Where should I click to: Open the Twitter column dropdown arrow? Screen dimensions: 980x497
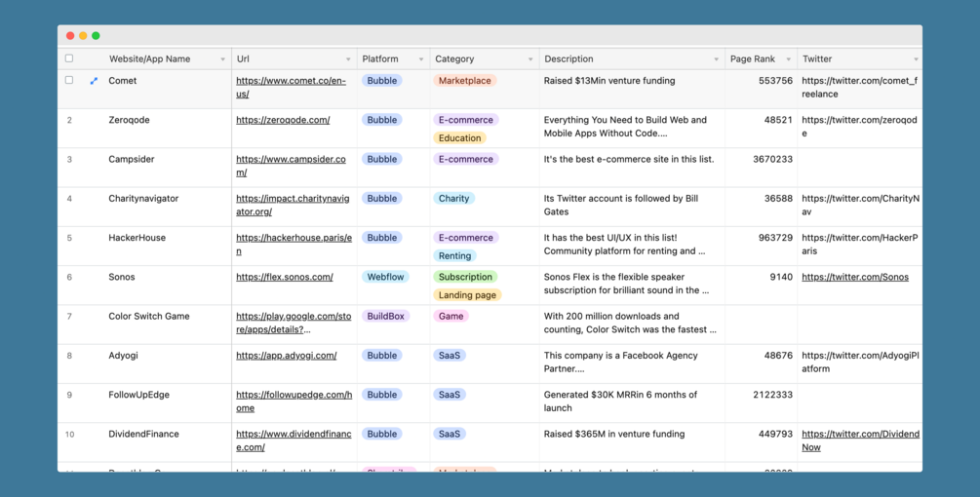[x=916, y=59]
